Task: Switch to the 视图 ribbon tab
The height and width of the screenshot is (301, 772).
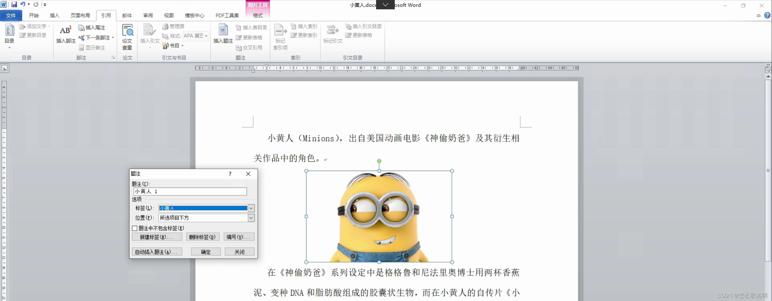Action: (169, 15)
